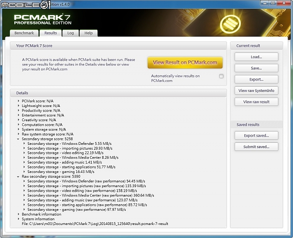Expand video editing 22.19 MB/s arrow

coord(24,153)
